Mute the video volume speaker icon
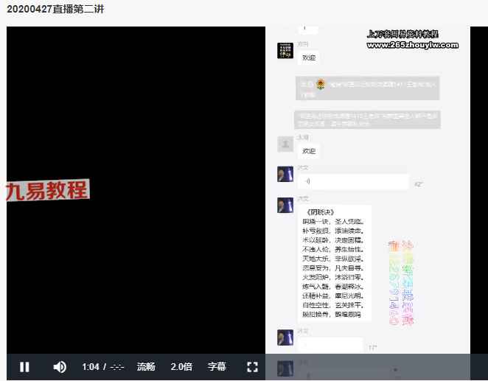 60,367
